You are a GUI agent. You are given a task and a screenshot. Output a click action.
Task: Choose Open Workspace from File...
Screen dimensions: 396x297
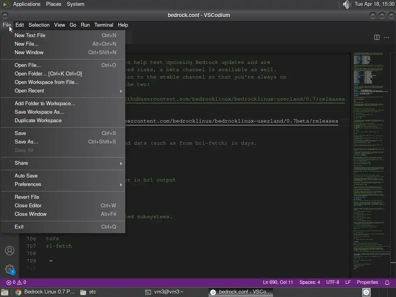pyautogui.click(x=63, y=82)
